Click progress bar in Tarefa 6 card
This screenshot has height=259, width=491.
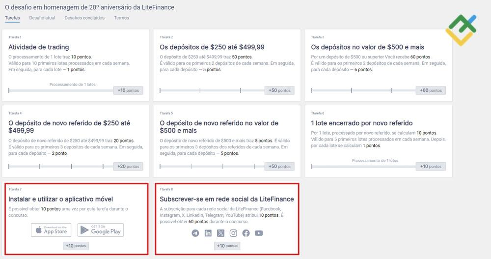(363, 167)
